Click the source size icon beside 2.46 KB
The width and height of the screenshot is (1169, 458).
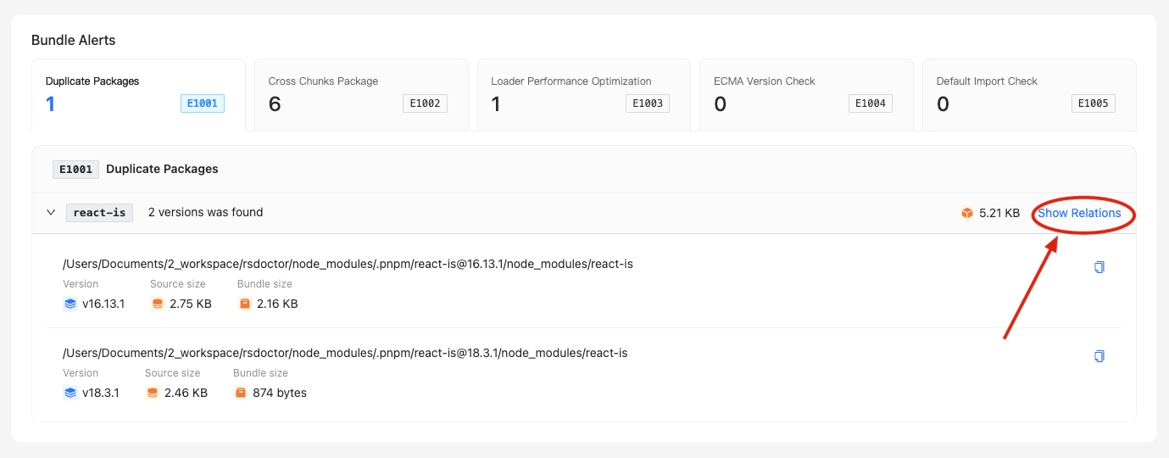coord(153,393)
